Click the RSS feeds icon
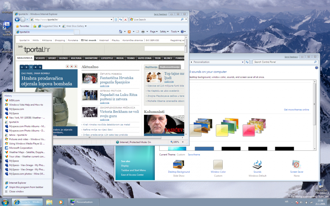 (x=129, y=32)
